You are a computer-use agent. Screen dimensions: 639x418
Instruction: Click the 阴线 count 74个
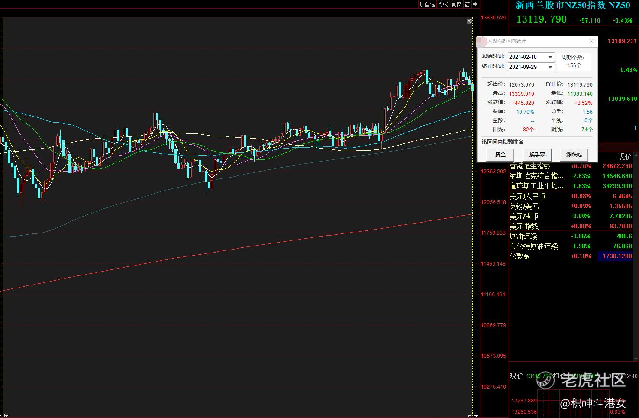[x=587, y=129]
